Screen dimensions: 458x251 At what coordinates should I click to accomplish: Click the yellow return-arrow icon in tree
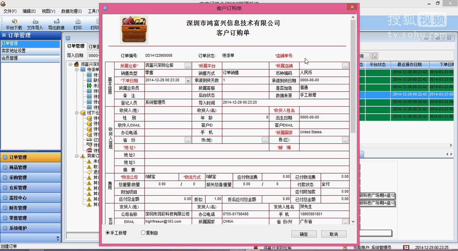tap(89, 172)
